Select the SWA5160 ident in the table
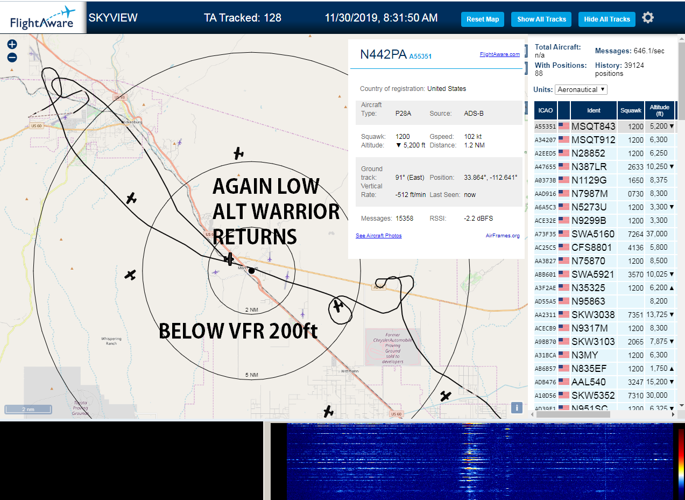Viewport: 685px width, 500px height. pyautogui.click(x=593, y=234)
